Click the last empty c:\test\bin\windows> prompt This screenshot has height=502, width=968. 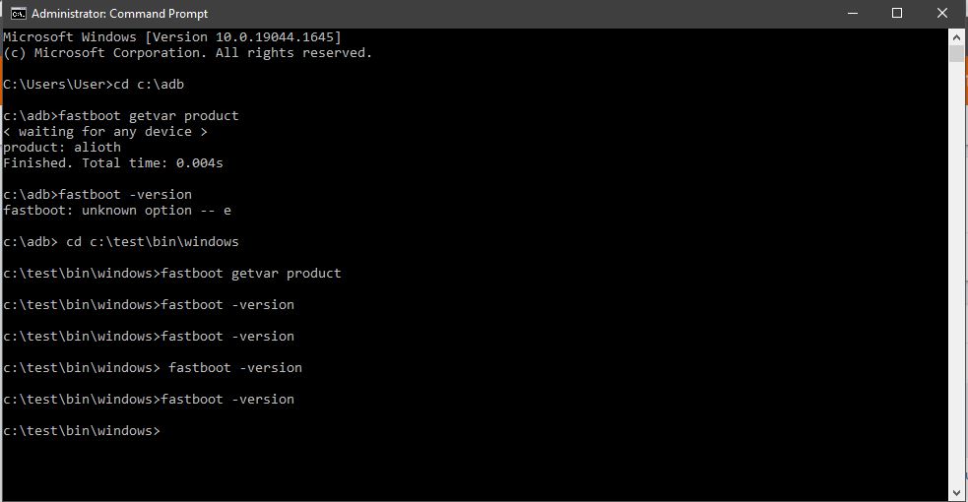tap(82, 430)
